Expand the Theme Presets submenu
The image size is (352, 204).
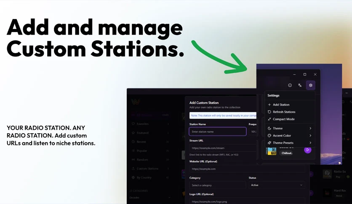coord(290,142)
